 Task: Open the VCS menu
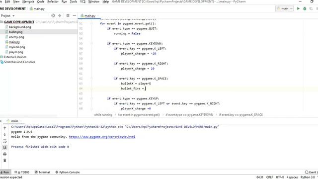coord(82,1)
